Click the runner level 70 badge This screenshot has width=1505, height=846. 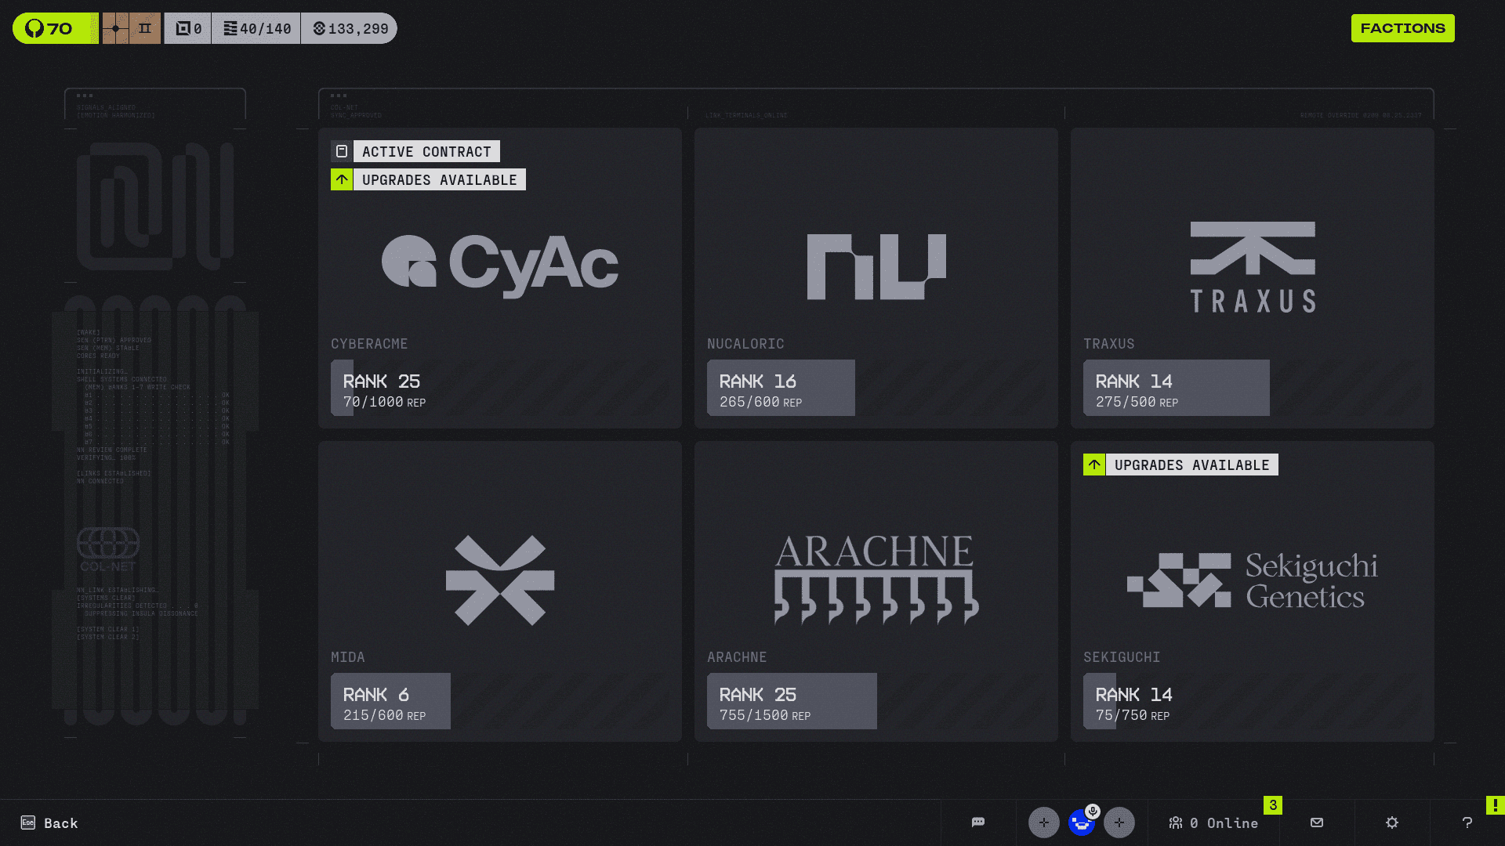tap(55, 28)
